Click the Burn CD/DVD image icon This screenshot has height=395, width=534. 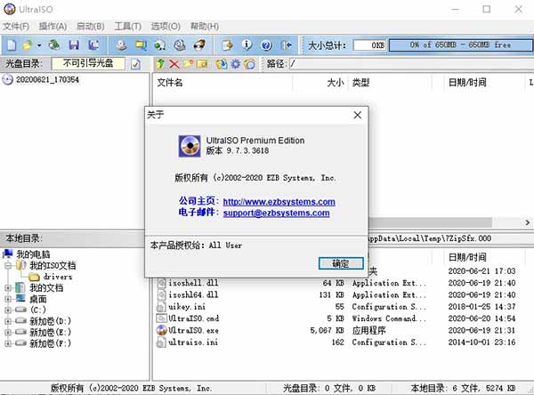(x=199, y=45)
